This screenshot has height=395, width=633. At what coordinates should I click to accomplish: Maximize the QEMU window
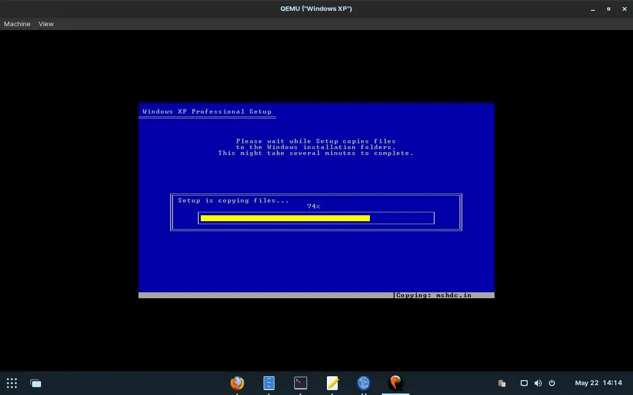point(609,9)
